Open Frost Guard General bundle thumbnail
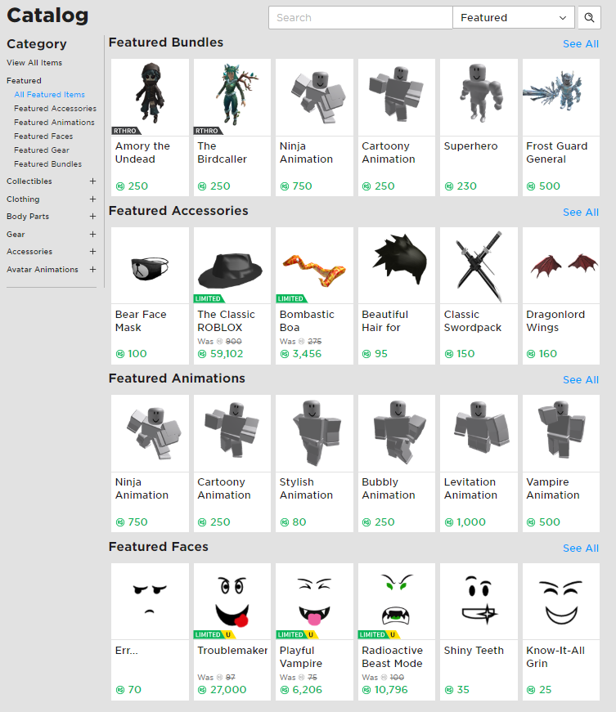Screen dimensions: 616x712 point(561,97)
